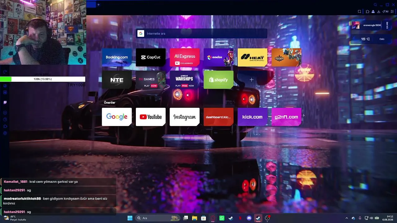Image resolution: width=397 pixels, height=223 pixels.
Task: Open the volume tray icon
Action: tap(371, 218)
